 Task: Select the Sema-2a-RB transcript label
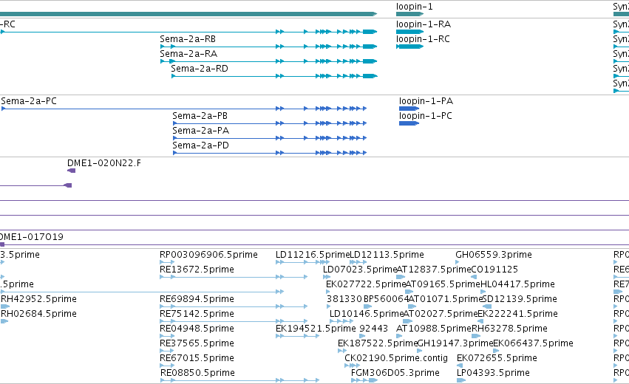(188, 39)
